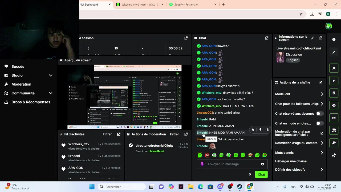Image resolution: width=341 pixels, height=192 pixels.
Task: Open Steam from the taskbar
Action: tap(239, 187)
